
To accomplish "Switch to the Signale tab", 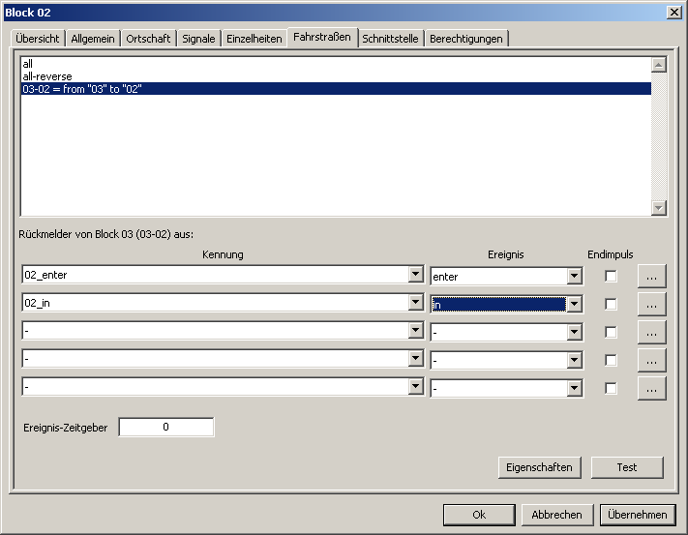I will 198,39.
